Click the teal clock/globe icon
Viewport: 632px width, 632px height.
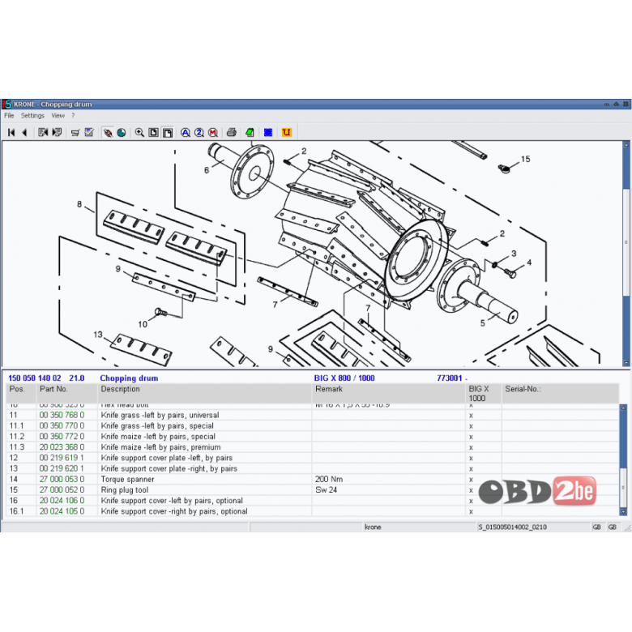pos(122,133)
